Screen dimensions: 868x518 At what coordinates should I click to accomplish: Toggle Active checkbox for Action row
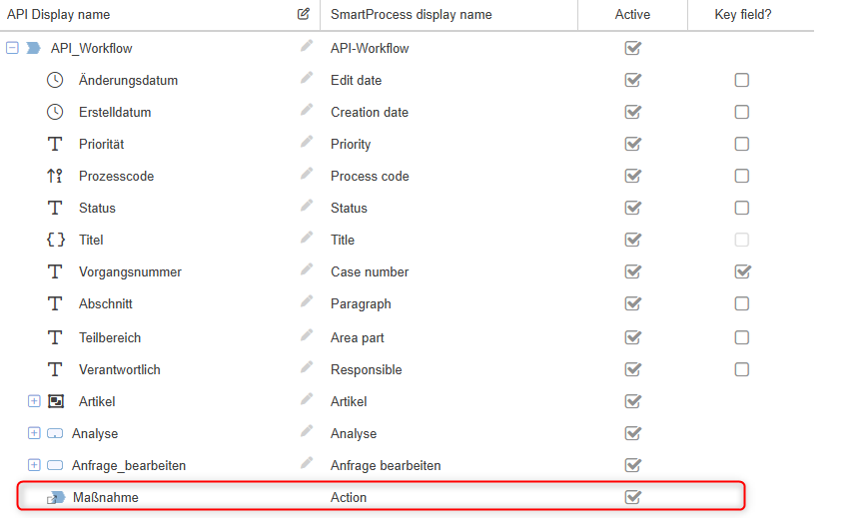coord(632,497)
